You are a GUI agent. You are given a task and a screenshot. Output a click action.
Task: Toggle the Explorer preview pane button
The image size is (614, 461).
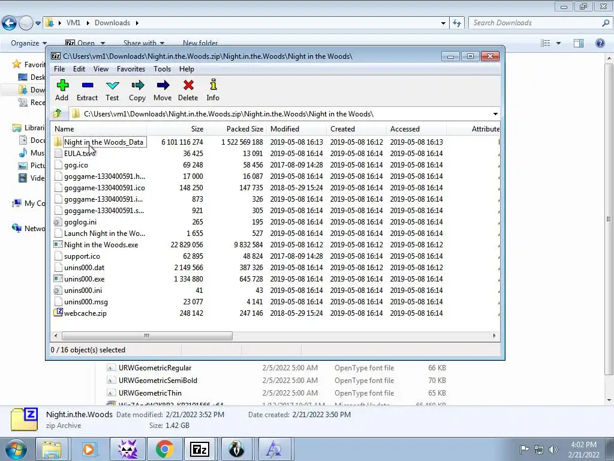click(579, 43)
